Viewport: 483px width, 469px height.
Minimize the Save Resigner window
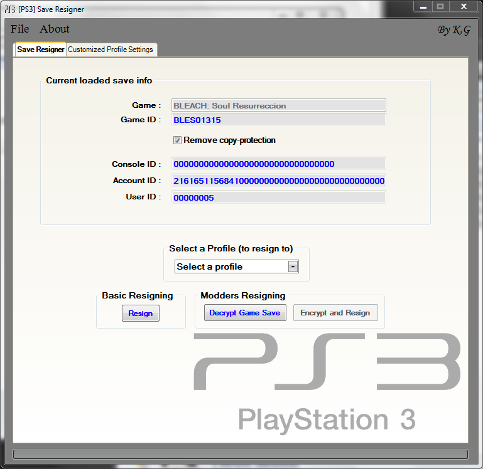[423, 7]
